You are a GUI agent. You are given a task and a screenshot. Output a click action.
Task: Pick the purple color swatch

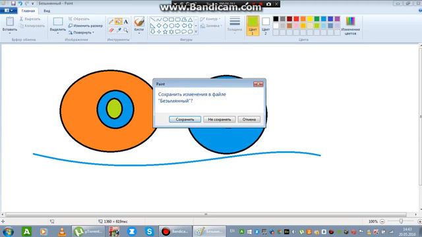point(337,18)
